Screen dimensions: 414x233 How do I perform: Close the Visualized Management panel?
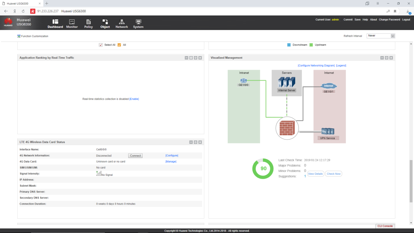pos(391,58)
